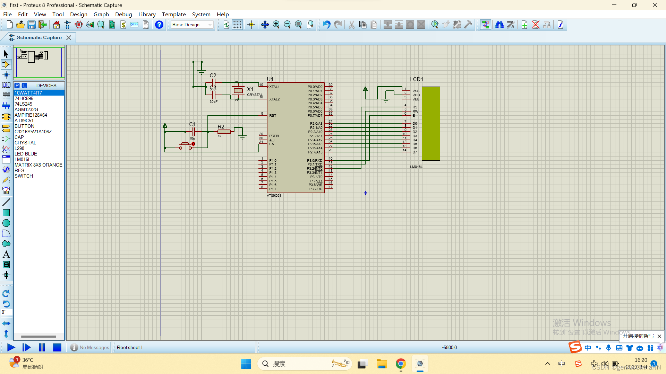Open the Graph menu
Viewport: 666px width, 374px height.
coord(101,14)
